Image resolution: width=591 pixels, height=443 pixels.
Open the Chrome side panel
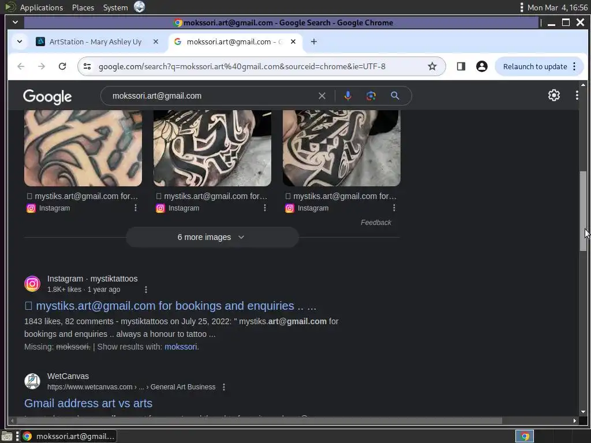(461, 66)
